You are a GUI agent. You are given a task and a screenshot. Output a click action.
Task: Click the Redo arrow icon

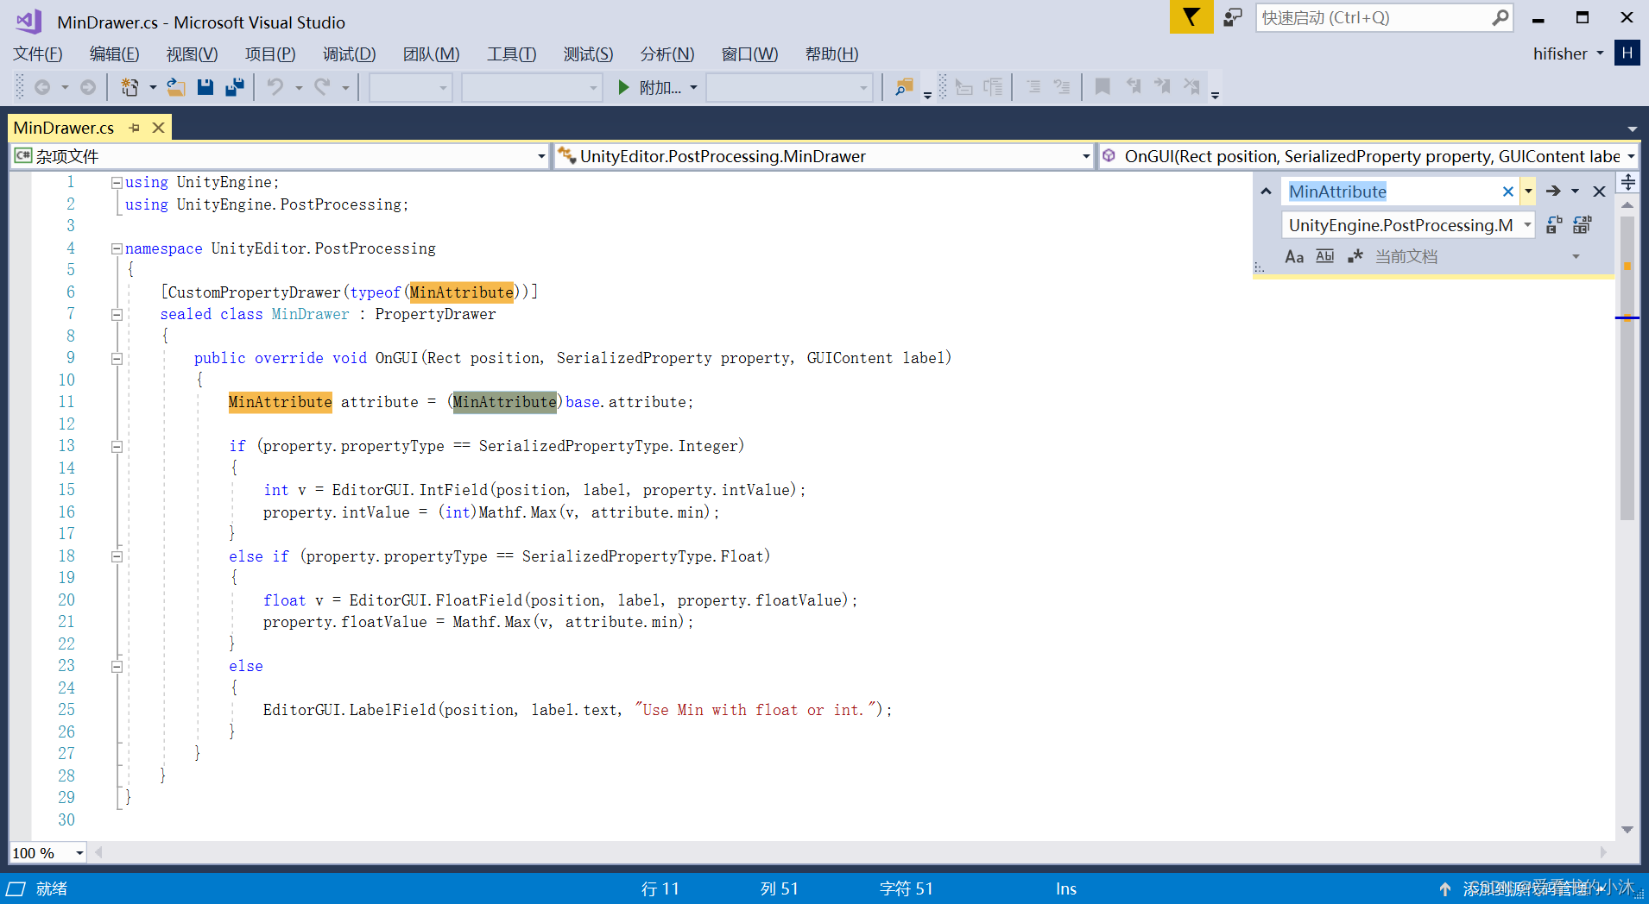coord(323,87)
